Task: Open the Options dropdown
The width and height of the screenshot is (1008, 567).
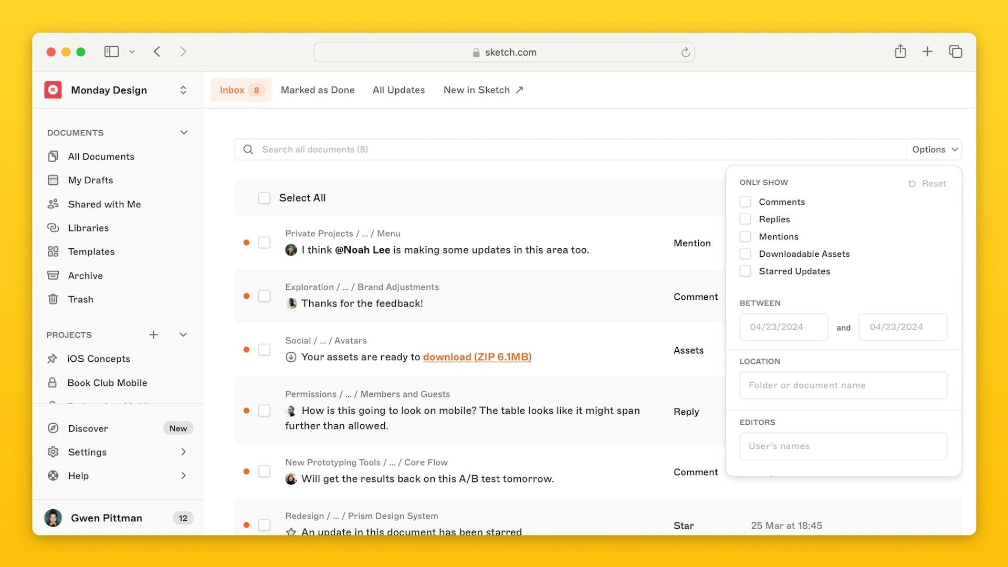Action: [x=934, y=150]
